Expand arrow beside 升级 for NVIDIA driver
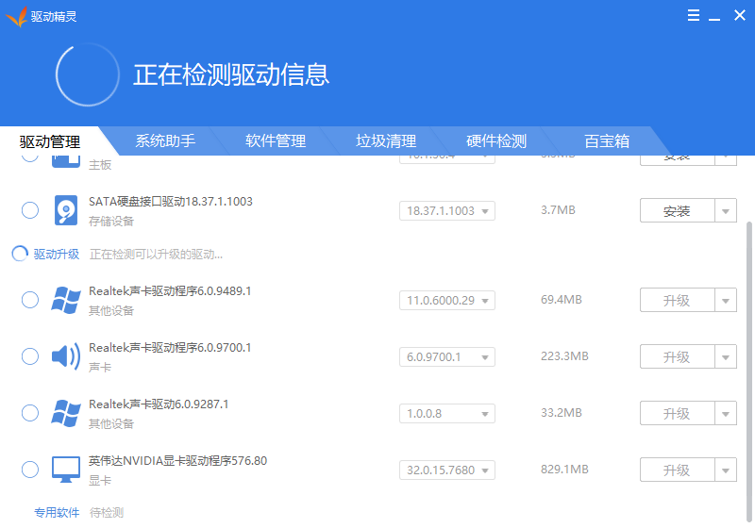 point(726,470)
